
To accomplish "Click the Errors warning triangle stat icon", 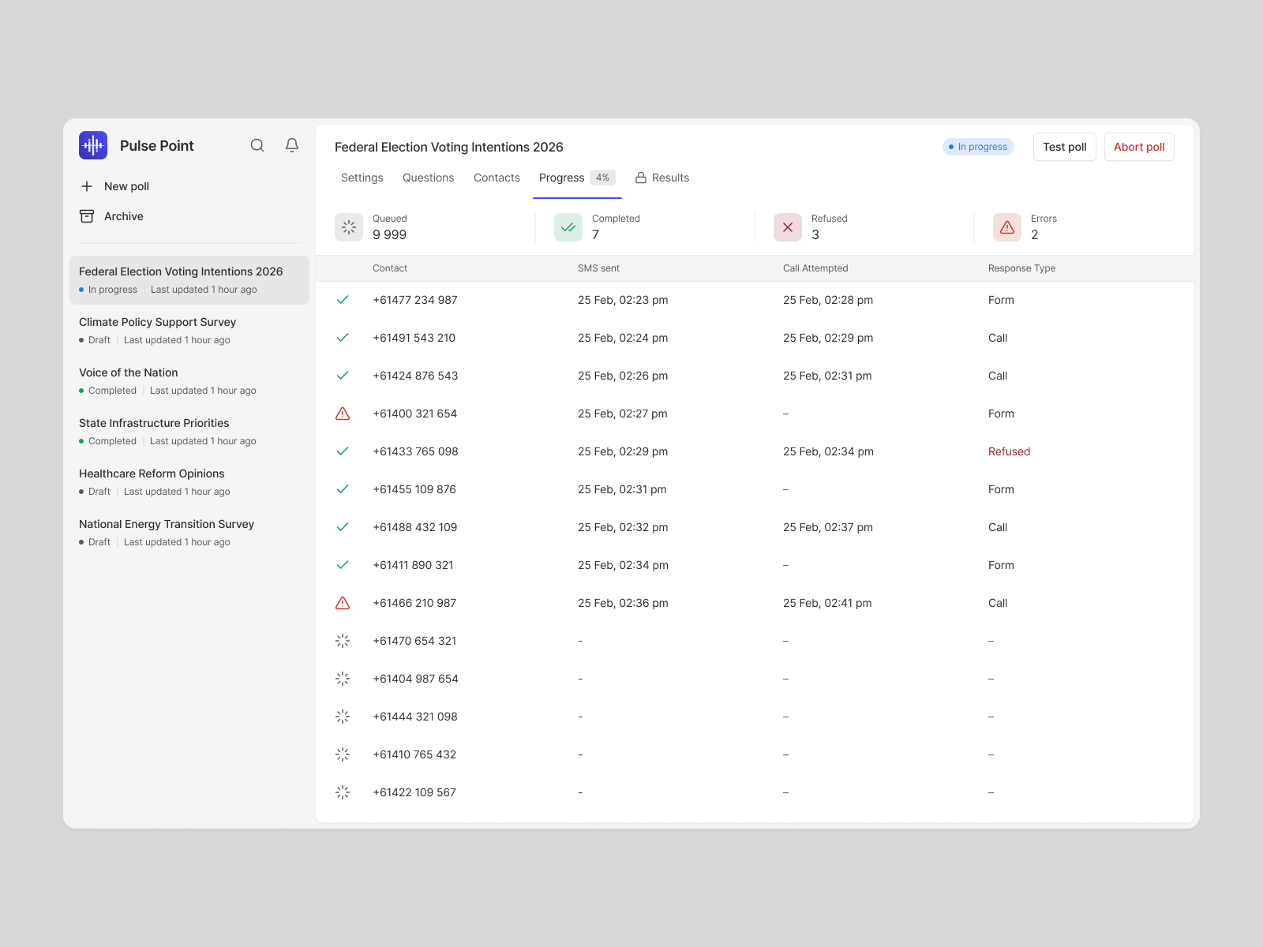I will click(1007, 227).
